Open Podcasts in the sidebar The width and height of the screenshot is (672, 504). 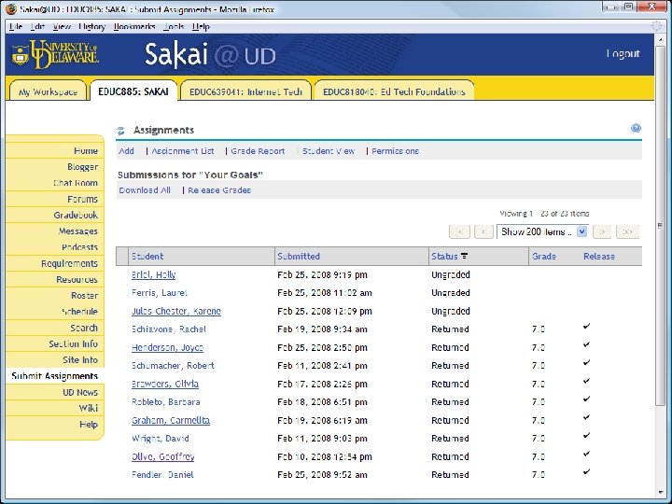pos(79,247)
